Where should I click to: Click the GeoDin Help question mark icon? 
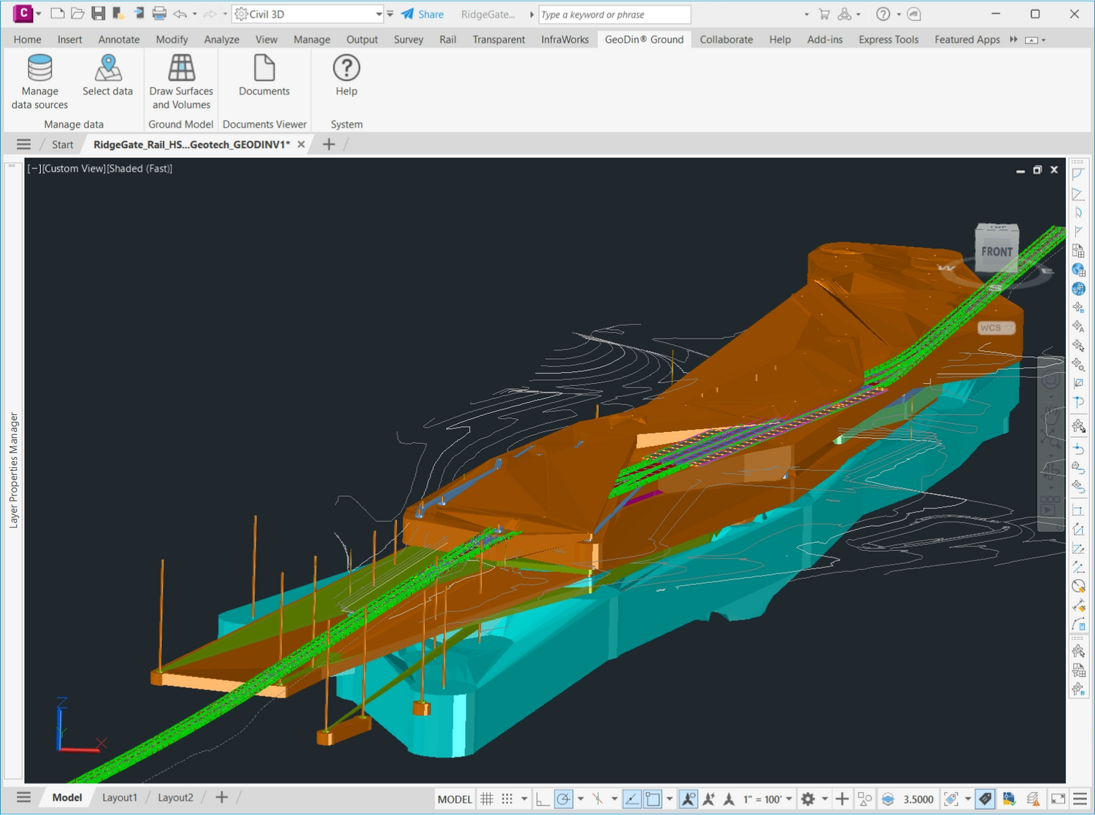346,69
